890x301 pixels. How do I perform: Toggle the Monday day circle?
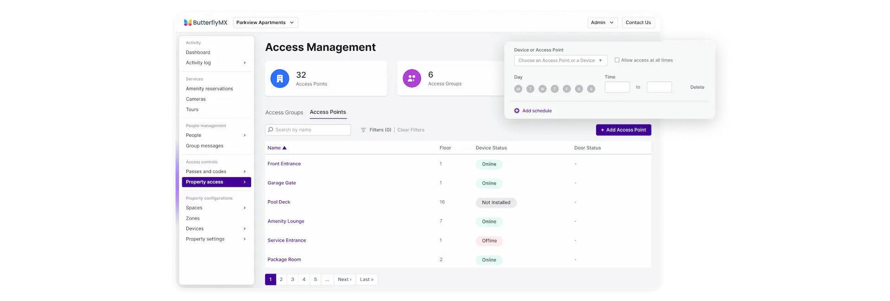[518, 89]
